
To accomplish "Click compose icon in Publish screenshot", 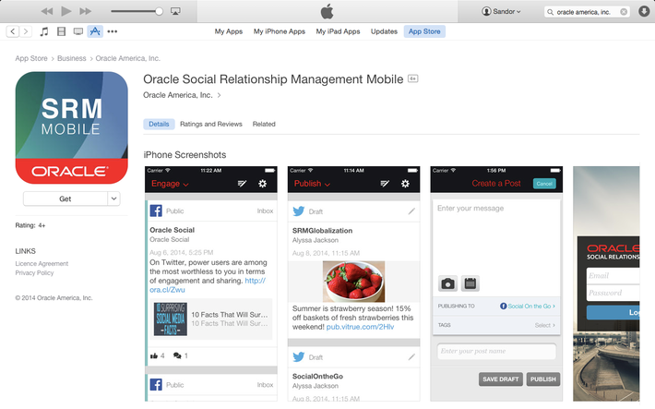I will pos(385,184).
